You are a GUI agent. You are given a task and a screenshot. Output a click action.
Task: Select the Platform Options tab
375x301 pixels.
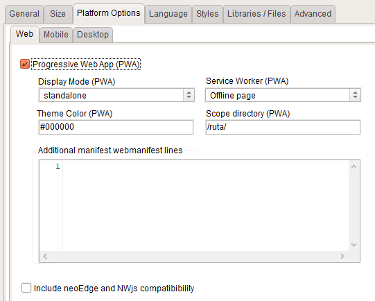[x=109, y=13]
